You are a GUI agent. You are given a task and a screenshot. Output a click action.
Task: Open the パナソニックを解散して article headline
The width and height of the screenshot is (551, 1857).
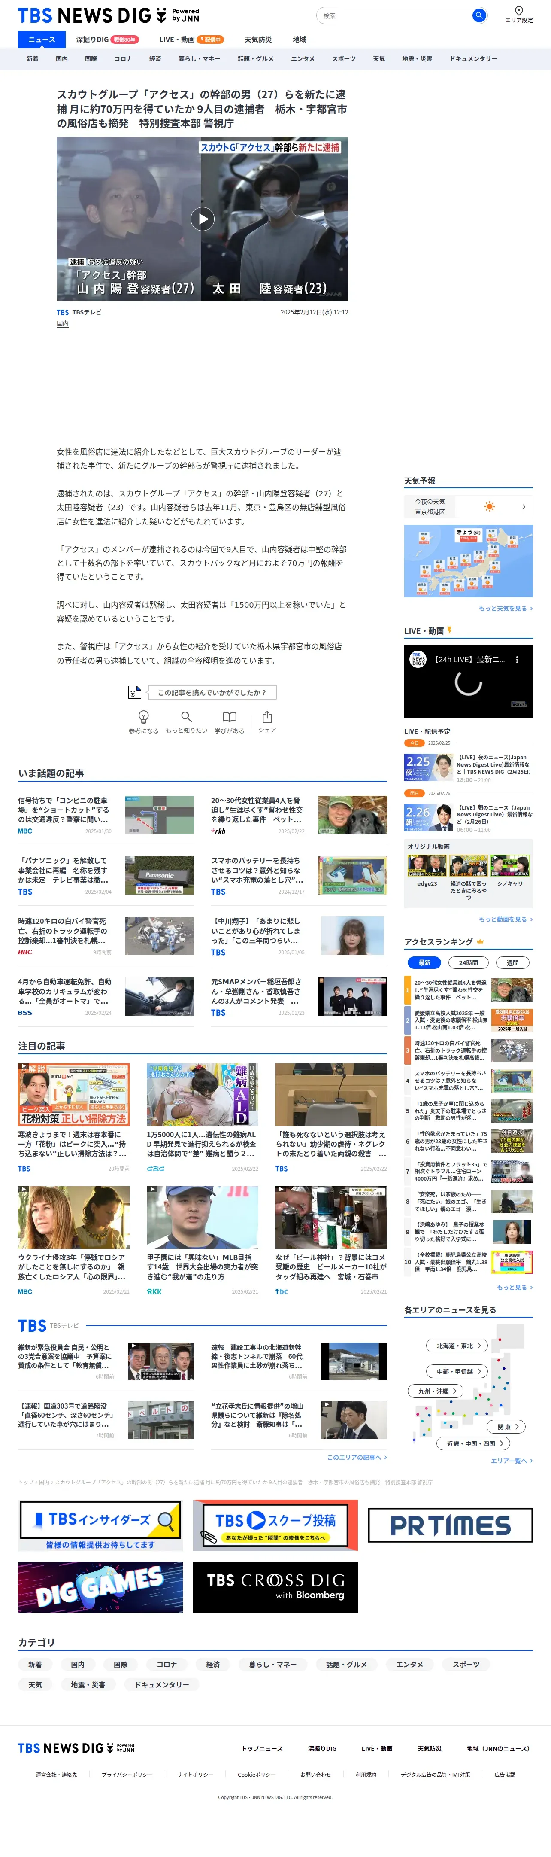tap(64, 870)
